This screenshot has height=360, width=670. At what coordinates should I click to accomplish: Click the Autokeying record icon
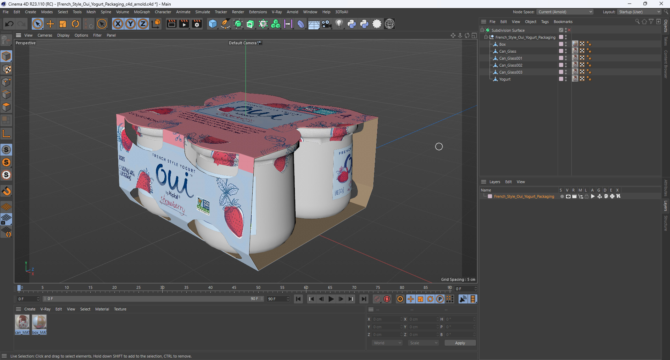[x=387, y=299]
